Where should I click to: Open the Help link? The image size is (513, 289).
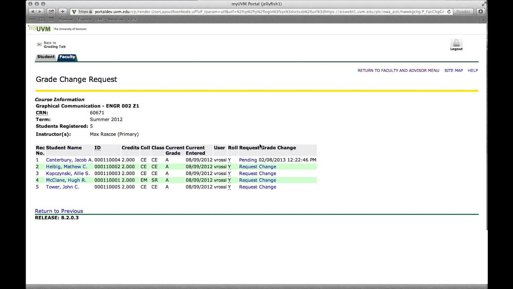[x=473, y=71]
